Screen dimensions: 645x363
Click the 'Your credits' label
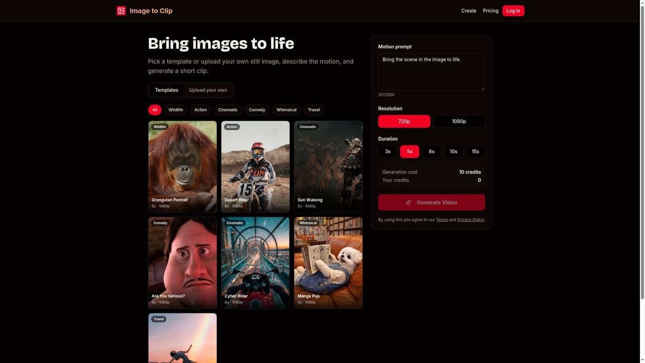396,180
